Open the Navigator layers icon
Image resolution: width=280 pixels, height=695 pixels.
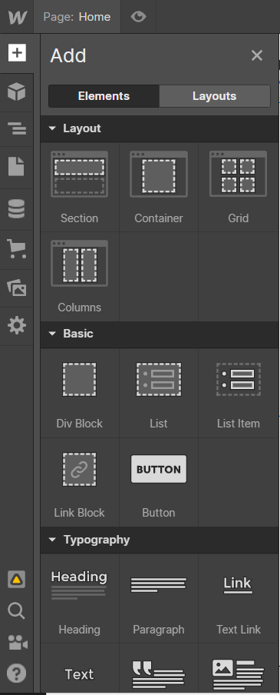coord(16,129)
